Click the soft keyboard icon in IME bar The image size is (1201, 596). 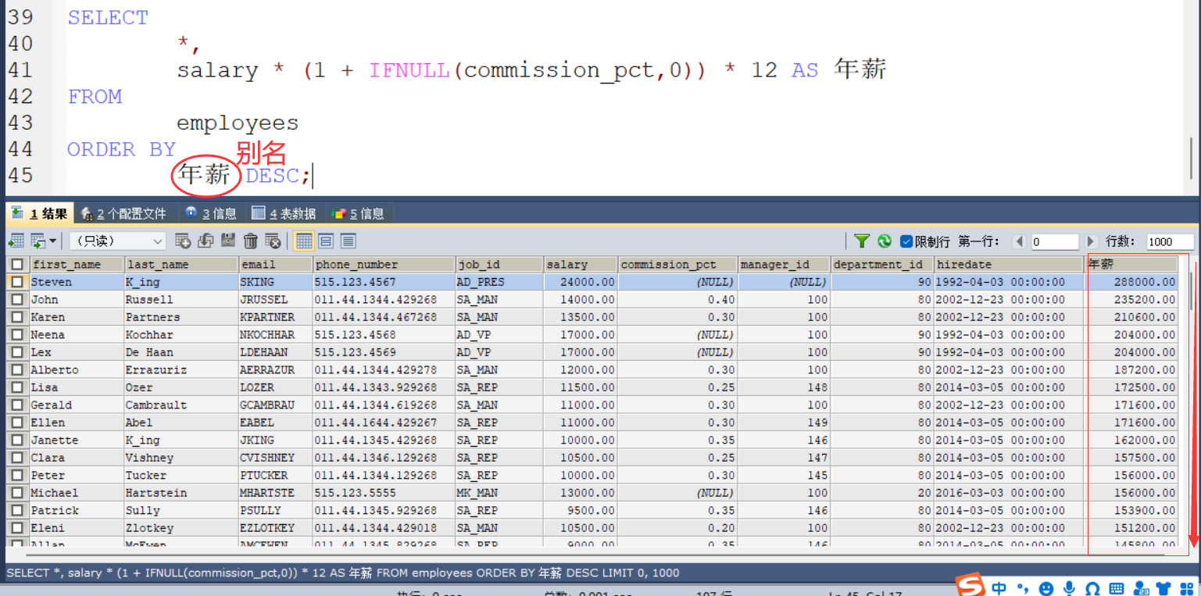[1117, 588]
